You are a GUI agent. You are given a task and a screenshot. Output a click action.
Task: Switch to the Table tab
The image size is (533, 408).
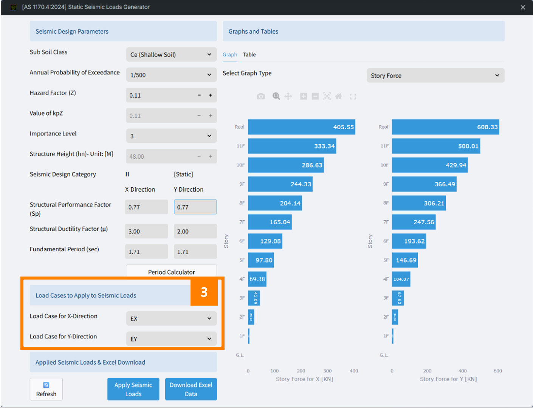click(249, 55)
